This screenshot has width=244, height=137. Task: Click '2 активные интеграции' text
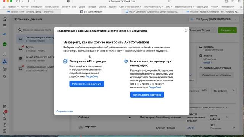pyautogui.click(x=217, y=68)
